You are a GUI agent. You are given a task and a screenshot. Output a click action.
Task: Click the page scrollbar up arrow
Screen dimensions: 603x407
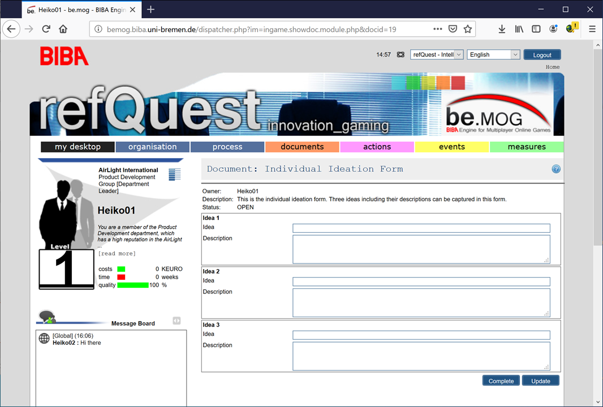click(x=598, y=45)
